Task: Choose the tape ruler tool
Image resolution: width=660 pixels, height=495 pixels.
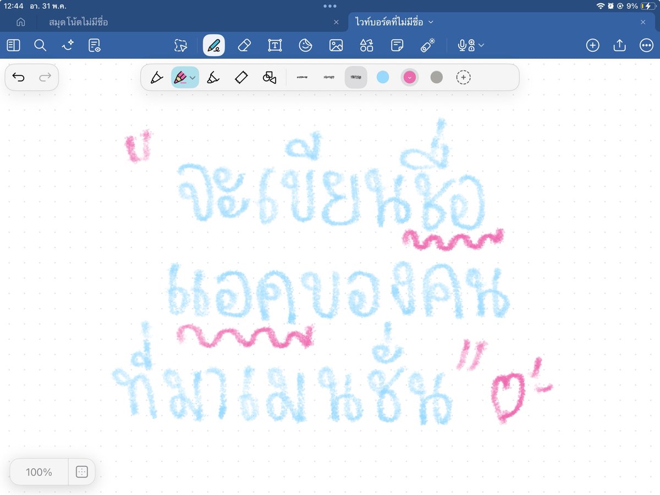Action: [241, 78]
